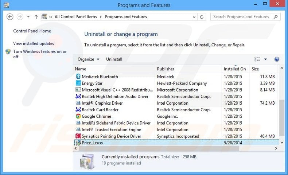Click the horizontal scrollbar right arrow
Image resolution: width=288 pixels, height=175 pixels.
(x=276, y=148)
